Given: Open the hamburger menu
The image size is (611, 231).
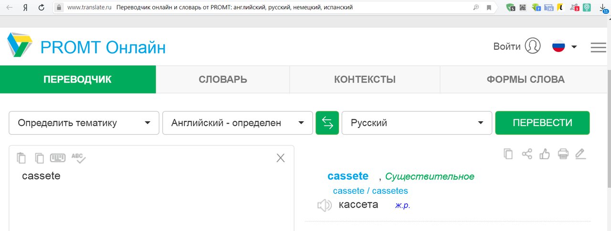Looking at the screenshot, I should coord(598,47).
